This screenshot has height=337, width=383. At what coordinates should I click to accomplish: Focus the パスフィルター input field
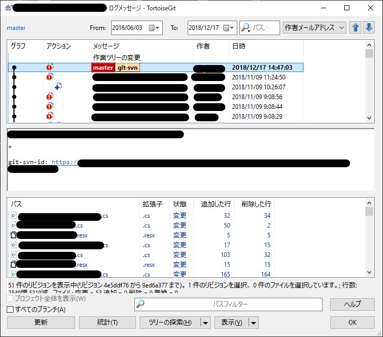point(228,304)
